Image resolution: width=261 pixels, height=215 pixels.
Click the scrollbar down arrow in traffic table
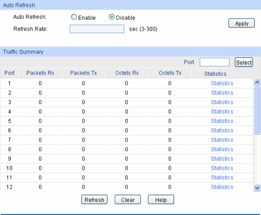[x=257, y=188]
